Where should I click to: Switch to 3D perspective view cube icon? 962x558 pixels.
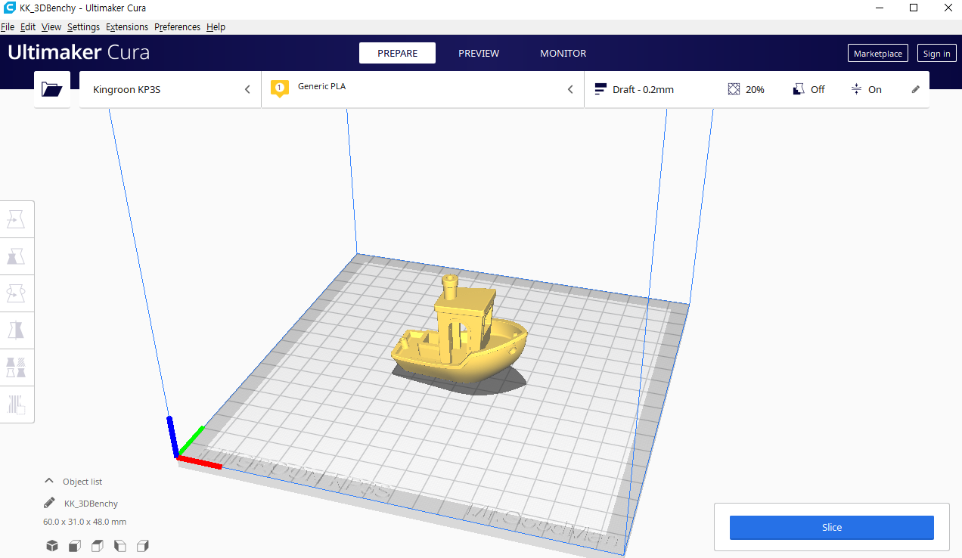tap(52, 546)
